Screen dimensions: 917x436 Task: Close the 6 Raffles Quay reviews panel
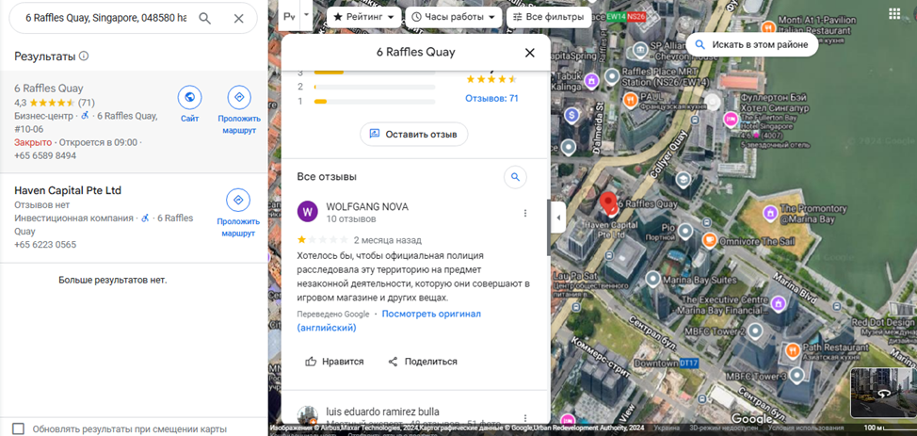pyautogui.click(x=530, y=53)
